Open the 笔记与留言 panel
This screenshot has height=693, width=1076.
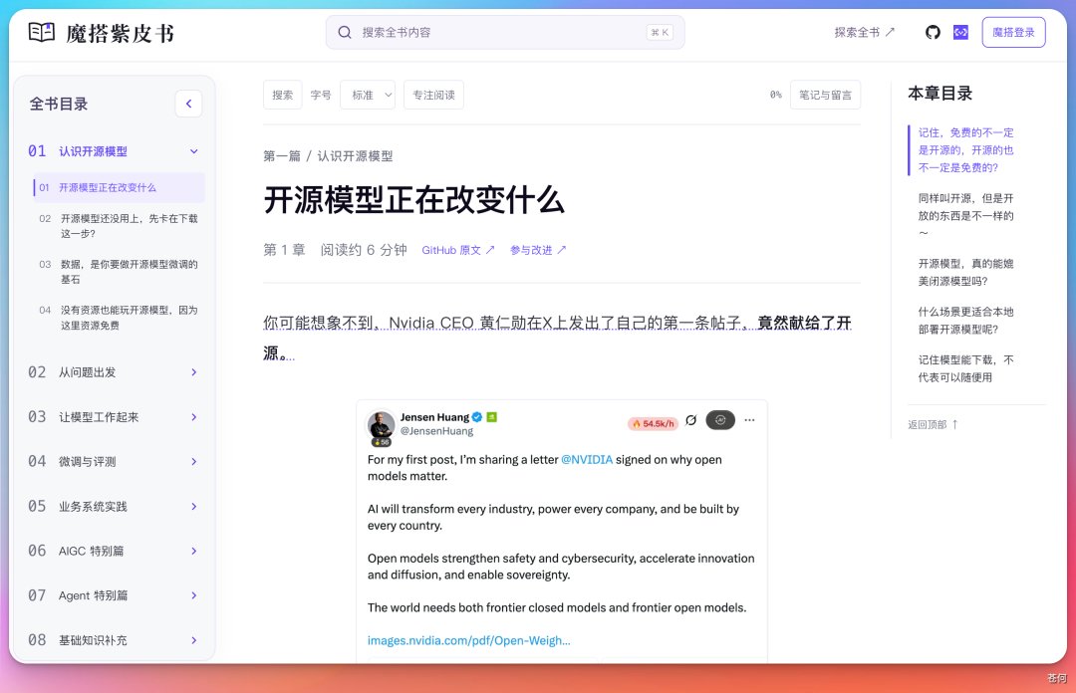click(x=826, y=95)
